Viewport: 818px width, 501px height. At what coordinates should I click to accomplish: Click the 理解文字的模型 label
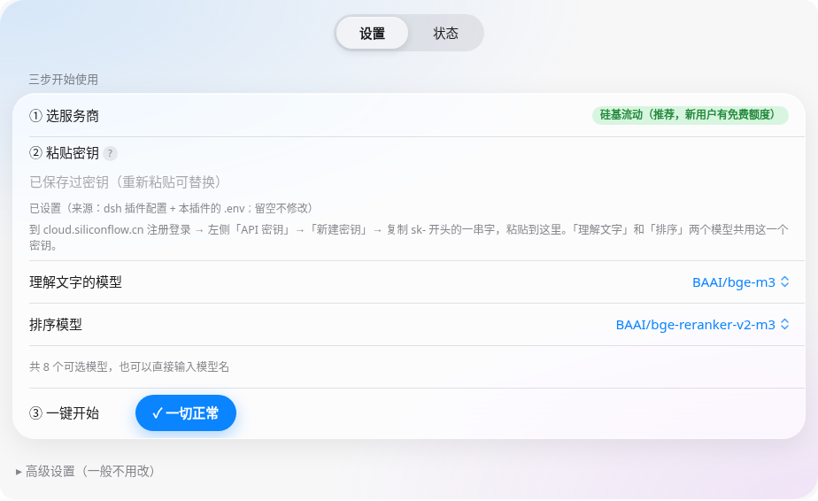pos(75,282)
